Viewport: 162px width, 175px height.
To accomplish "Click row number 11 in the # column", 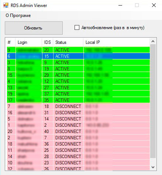I will (10, 150).
